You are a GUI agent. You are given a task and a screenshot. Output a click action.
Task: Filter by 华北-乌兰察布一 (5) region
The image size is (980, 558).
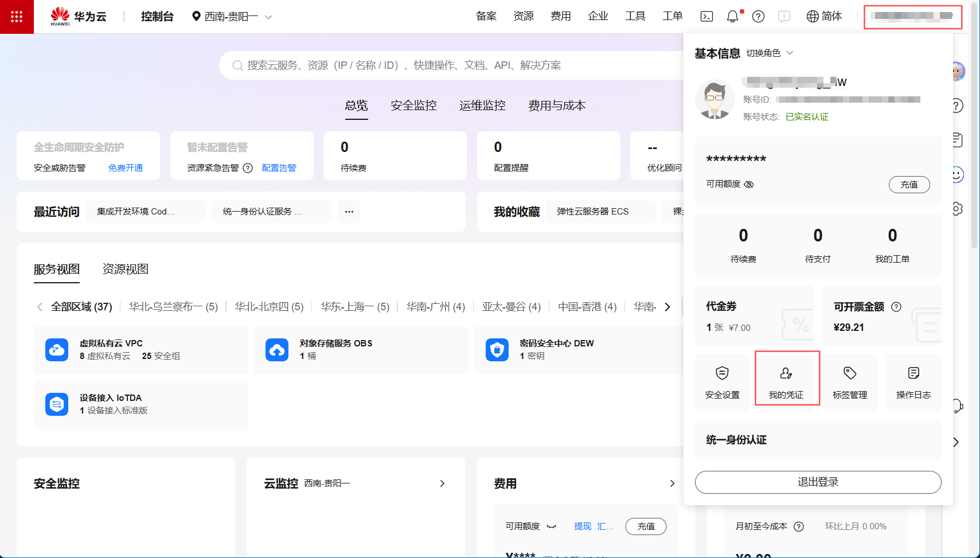[x=174, y=307]
